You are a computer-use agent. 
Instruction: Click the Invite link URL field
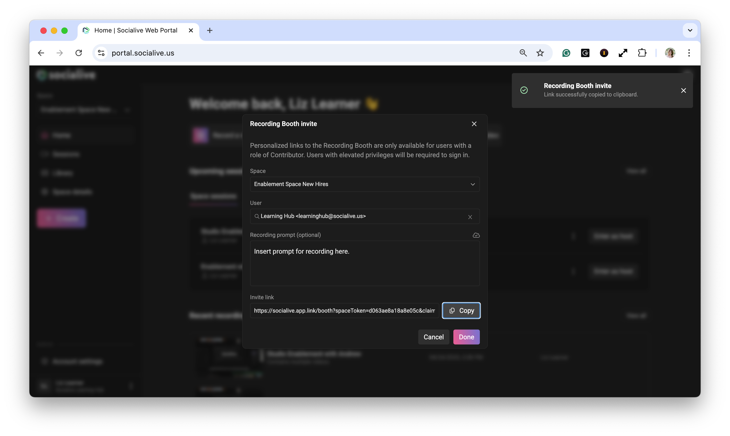(344, 310)
